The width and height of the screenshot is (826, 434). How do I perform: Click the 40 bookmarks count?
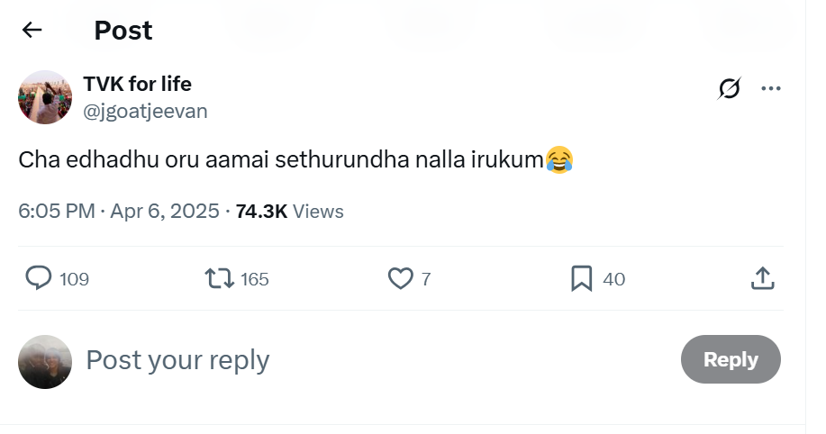(x=613, y=279)
